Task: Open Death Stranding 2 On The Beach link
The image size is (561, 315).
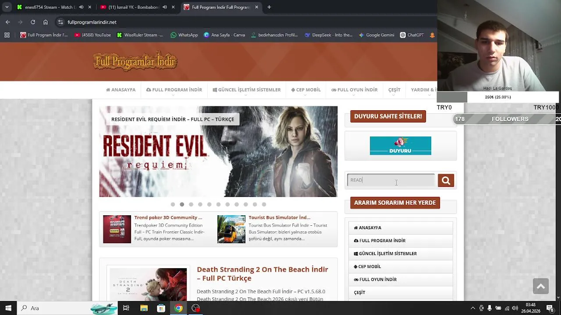Action: (x=263, y=274)
